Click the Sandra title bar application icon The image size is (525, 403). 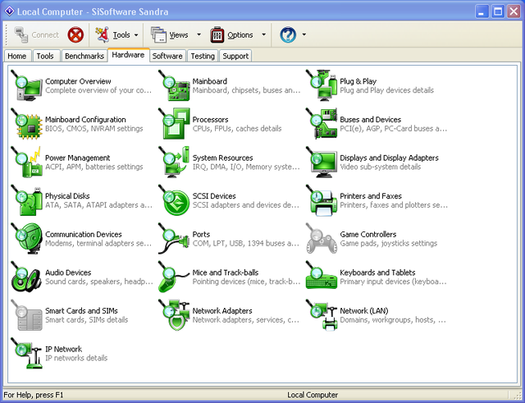9,11
